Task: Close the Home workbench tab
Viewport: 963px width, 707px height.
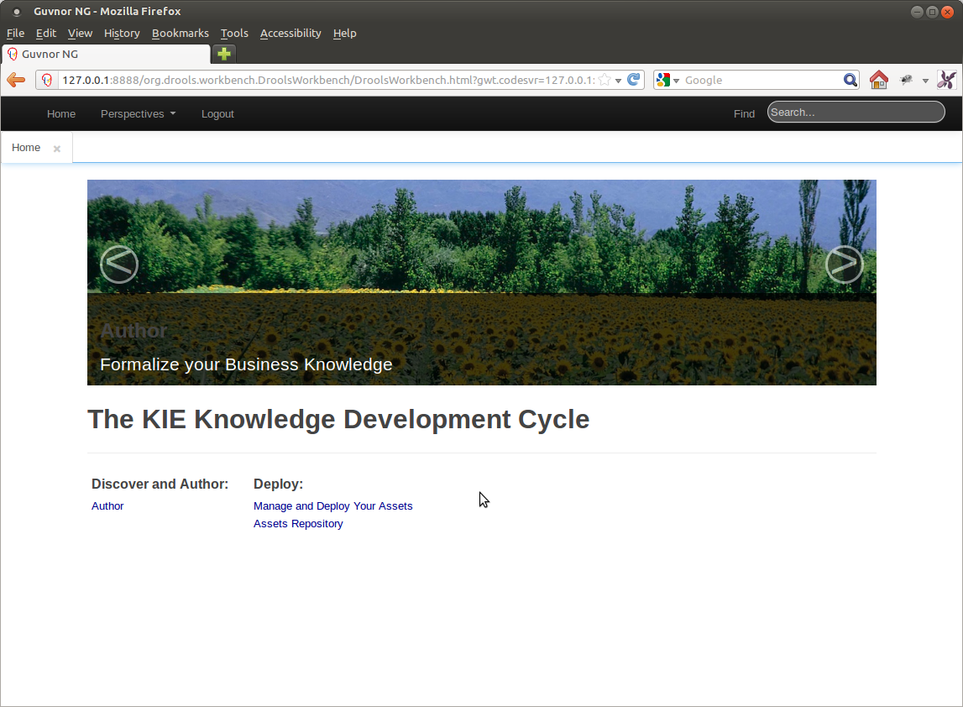Action: point(57,149)
